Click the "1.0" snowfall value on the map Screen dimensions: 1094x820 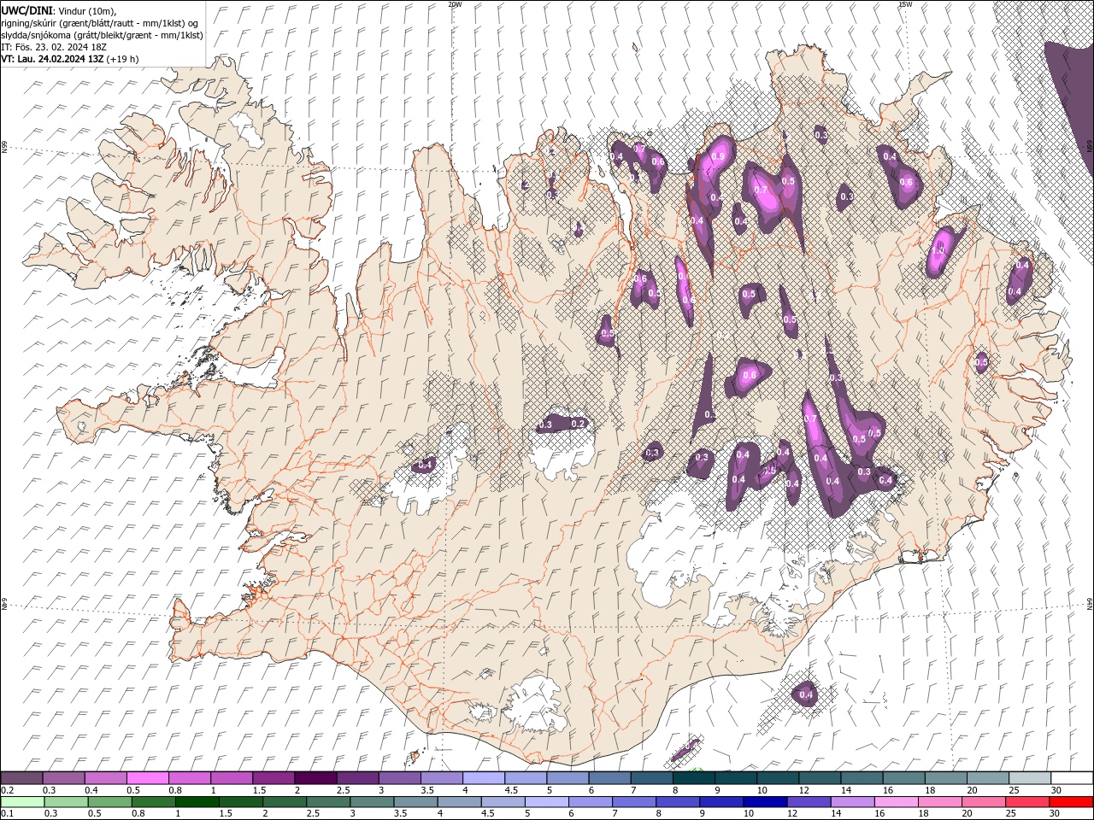point(938,252)
